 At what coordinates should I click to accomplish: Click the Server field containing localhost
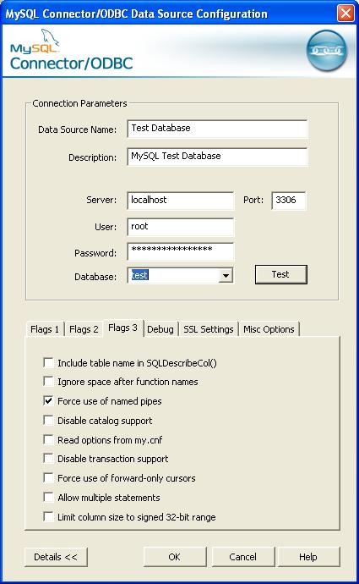(x=181, y=201)
